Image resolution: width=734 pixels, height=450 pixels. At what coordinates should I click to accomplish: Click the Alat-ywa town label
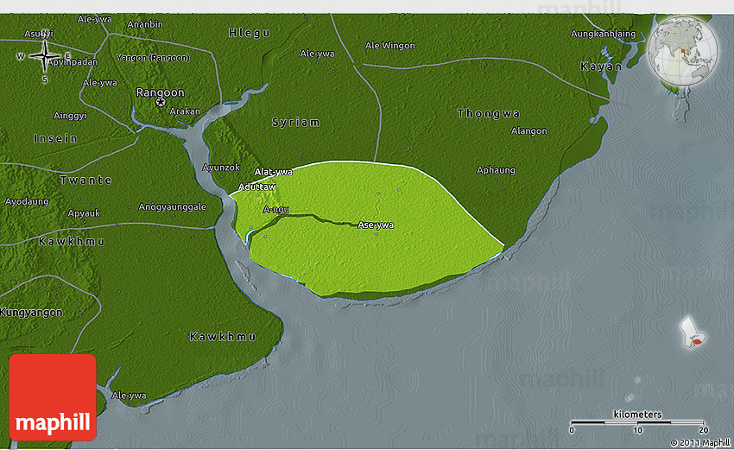coord(273,172)
